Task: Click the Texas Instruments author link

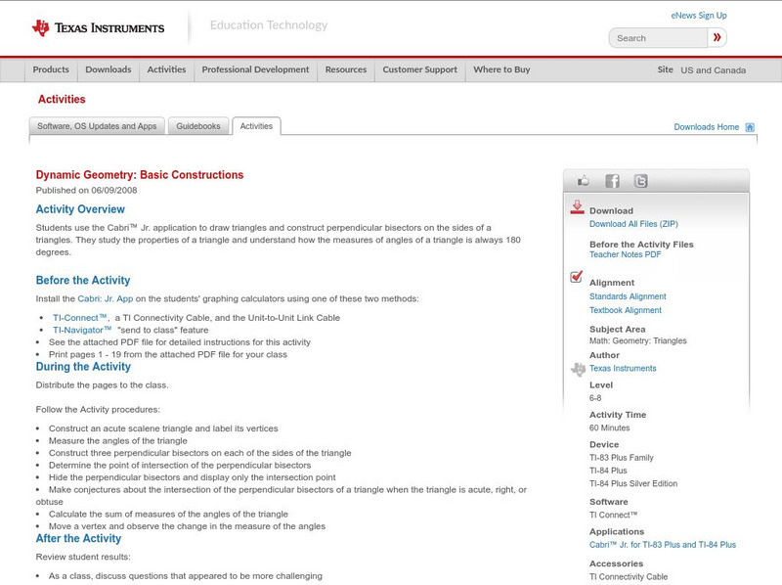Action: (x=623, y=369)
